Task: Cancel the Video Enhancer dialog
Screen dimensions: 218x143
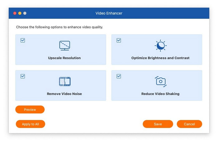Action: [189, 124]
